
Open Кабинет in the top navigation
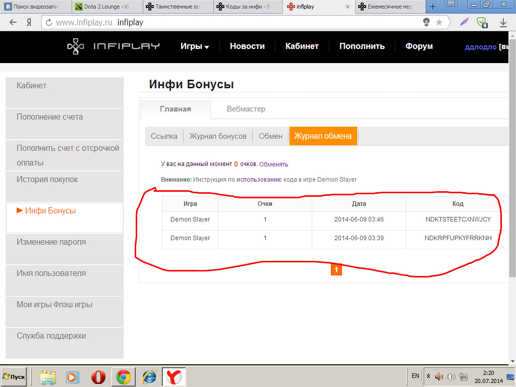coord(302,46)
